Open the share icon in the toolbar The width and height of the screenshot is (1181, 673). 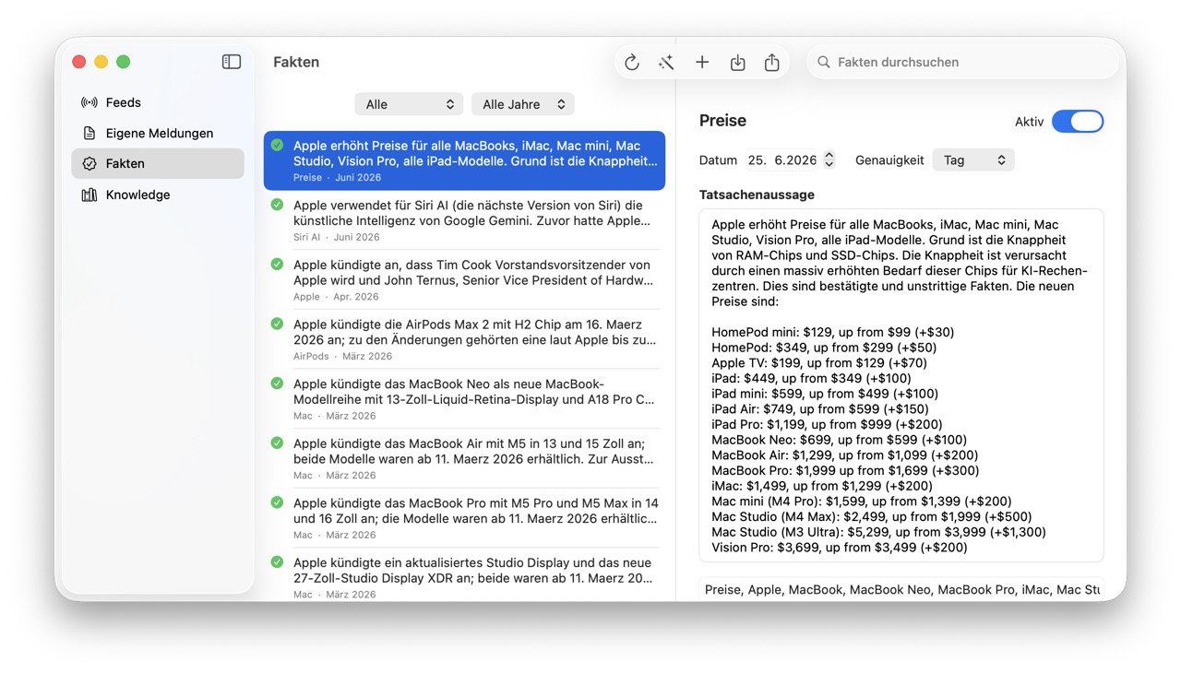772,63
